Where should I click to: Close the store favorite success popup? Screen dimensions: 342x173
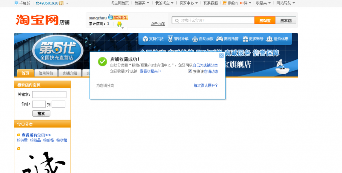(x=221, y=56)
